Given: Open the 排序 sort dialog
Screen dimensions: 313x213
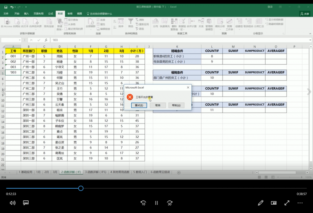Looking at the screenshot, I should pos(121,23).
